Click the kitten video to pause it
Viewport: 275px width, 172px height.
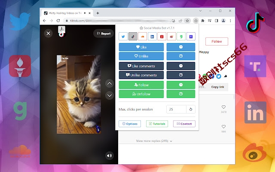tap(79, 95)
